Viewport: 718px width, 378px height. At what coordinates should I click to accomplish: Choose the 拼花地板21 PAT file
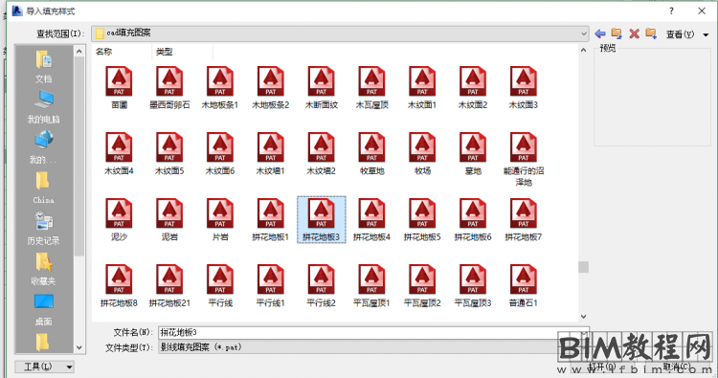tap(169, 285)
